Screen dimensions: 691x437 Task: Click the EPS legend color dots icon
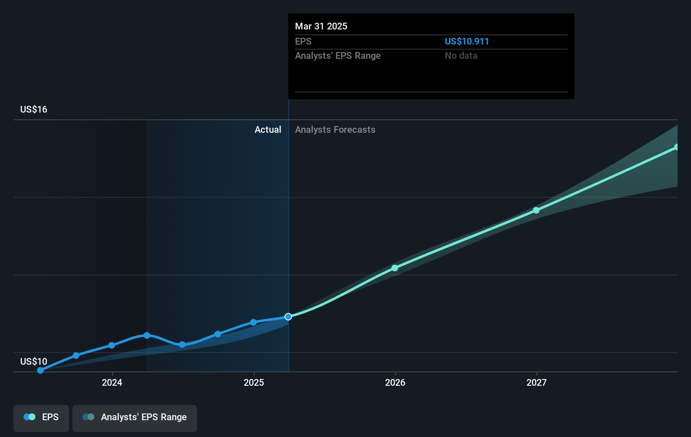coord(29,417)
